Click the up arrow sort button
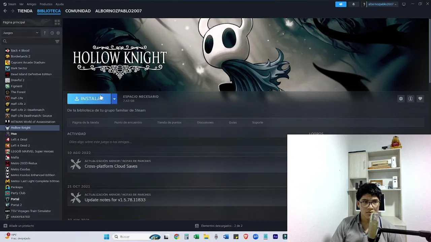 pos(45,33)
